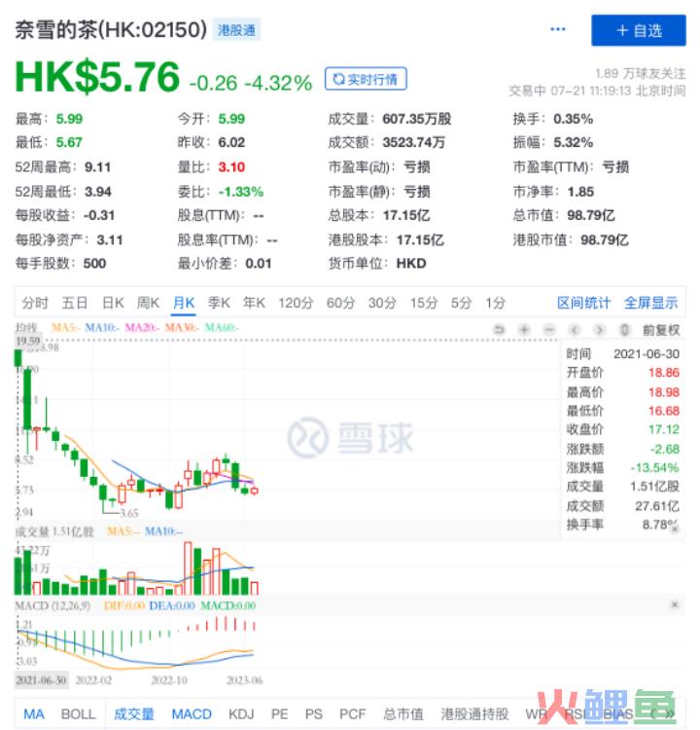Add stock with the 自选 button

pos(638,31)
